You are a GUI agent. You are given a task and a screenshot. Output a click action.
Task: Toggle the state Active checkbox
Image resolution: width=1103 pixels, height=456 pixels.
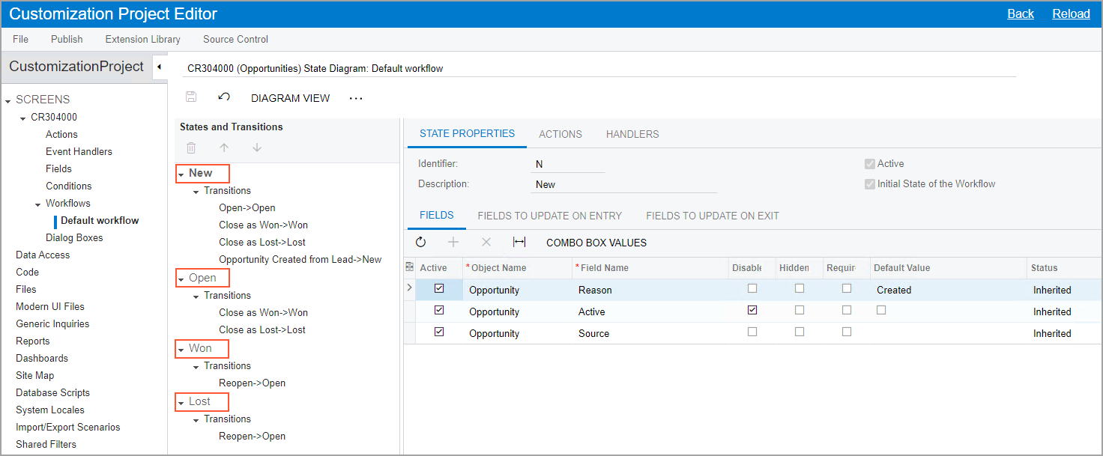click(869, 163)
